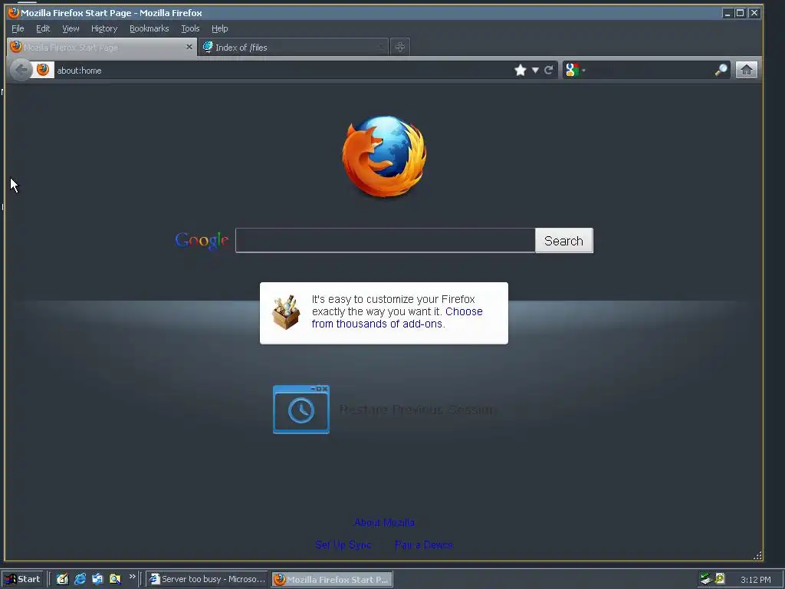Click the add-ons box icon in the snippet
The width and height of the screenshot is (785, 589).
(286, 312)
